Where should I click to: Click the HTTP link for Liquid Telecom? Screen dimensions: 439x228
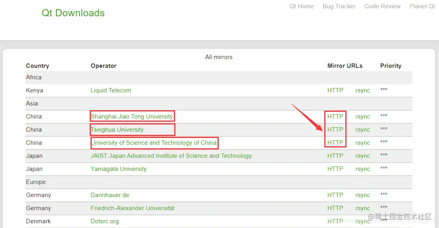tap(335, 90)
